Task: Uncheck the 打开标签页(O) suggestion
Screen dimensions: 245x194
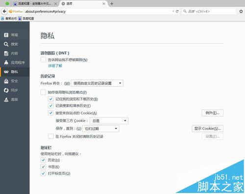Action: click(x=43, y=173)
